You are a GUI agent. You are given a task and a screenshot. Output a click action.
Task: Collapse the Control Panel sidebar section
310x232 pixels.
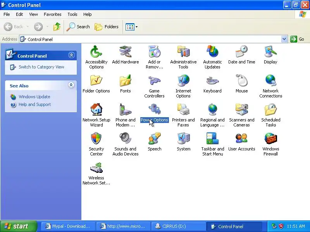[x=71, y=55]
